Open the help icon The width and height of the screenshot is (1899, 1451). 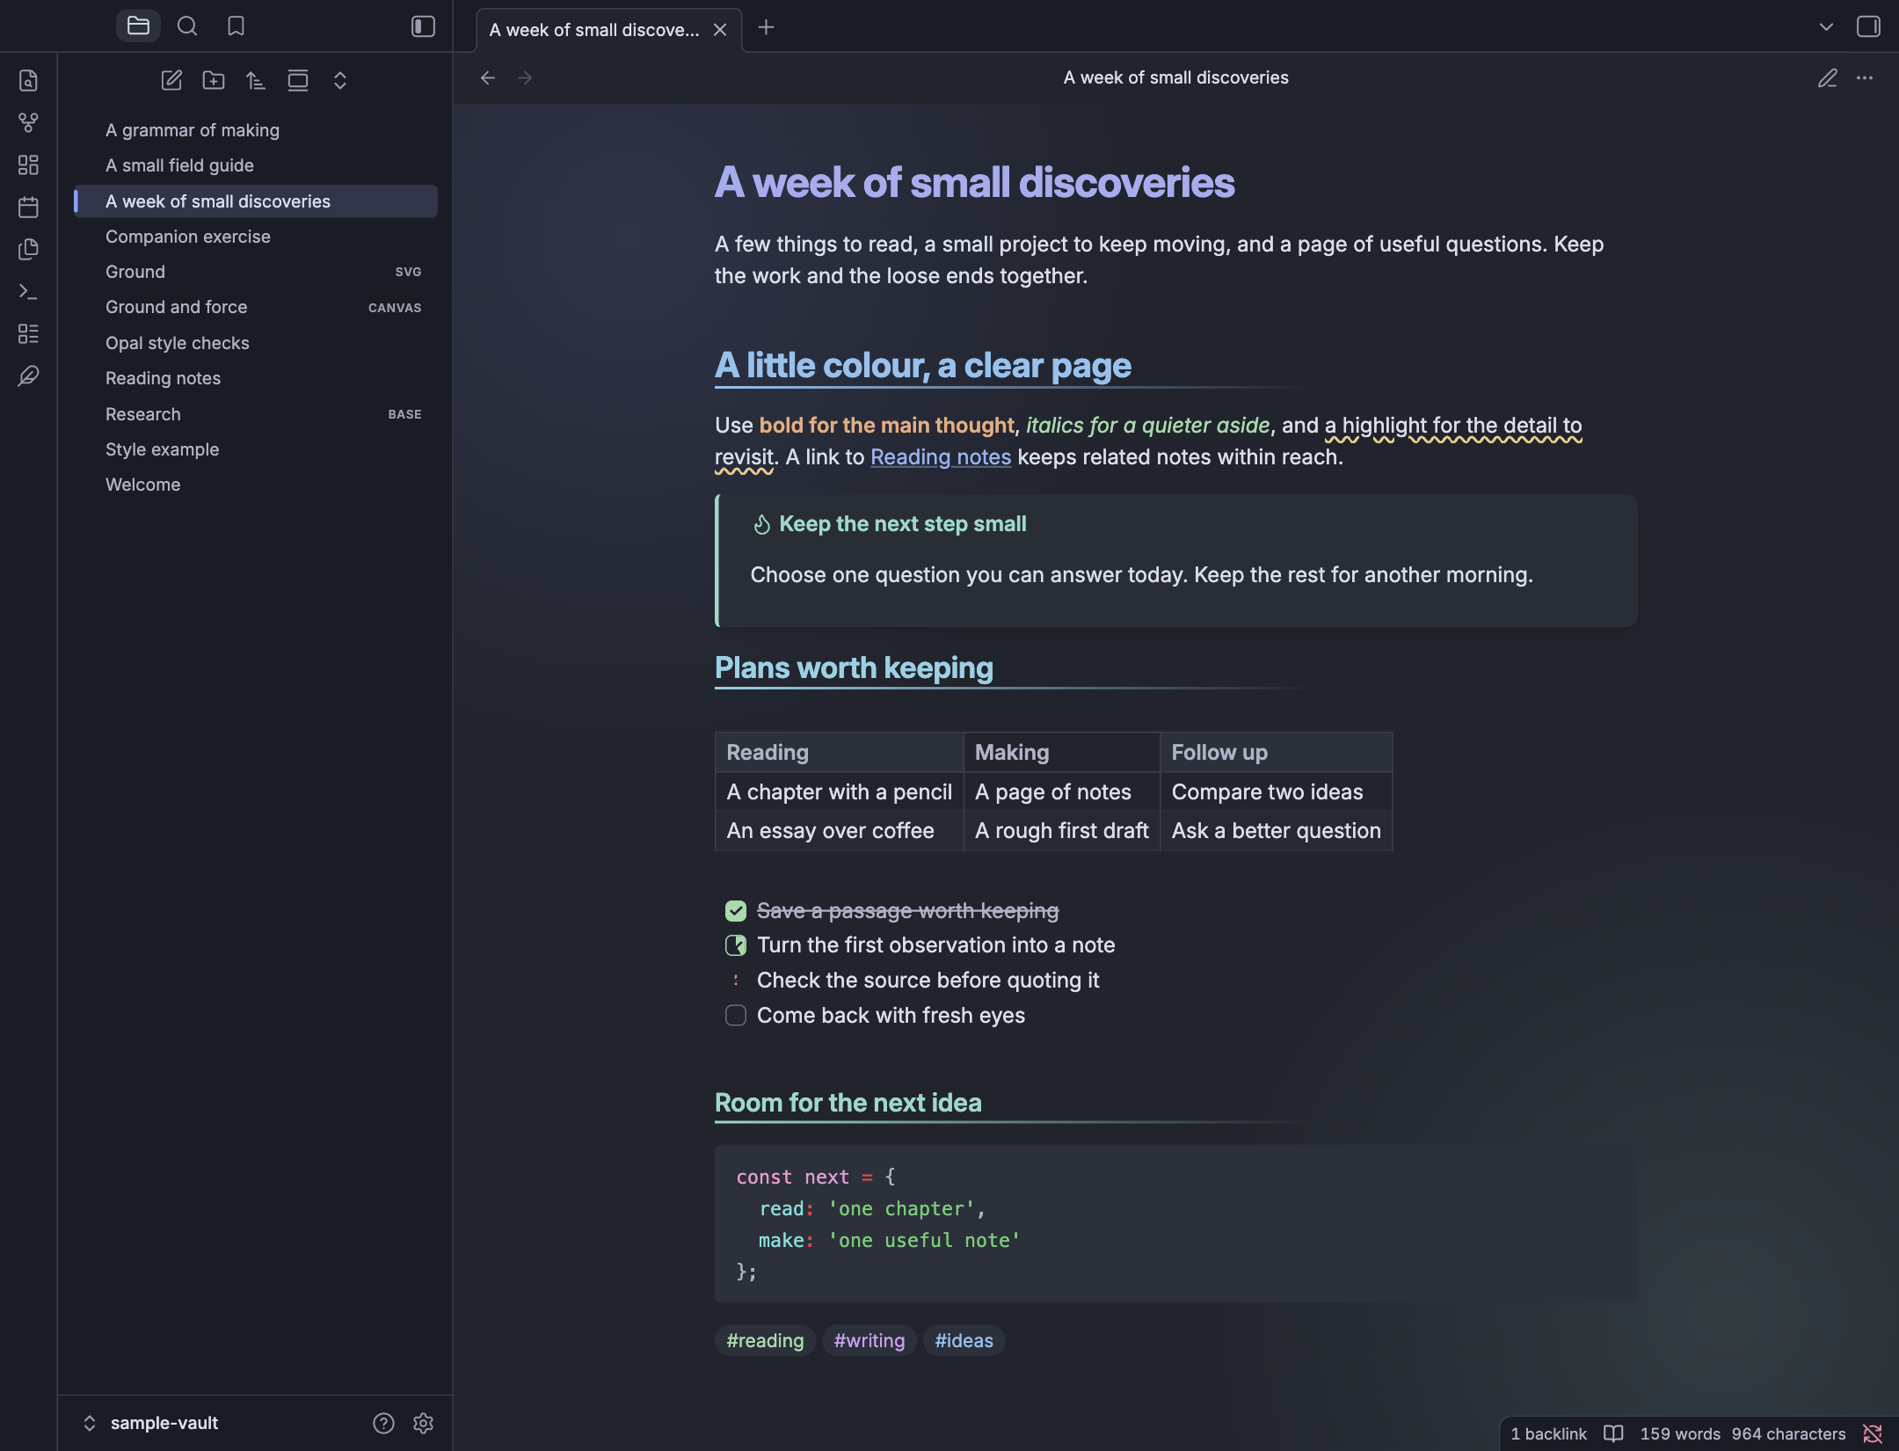point(383,1423)
